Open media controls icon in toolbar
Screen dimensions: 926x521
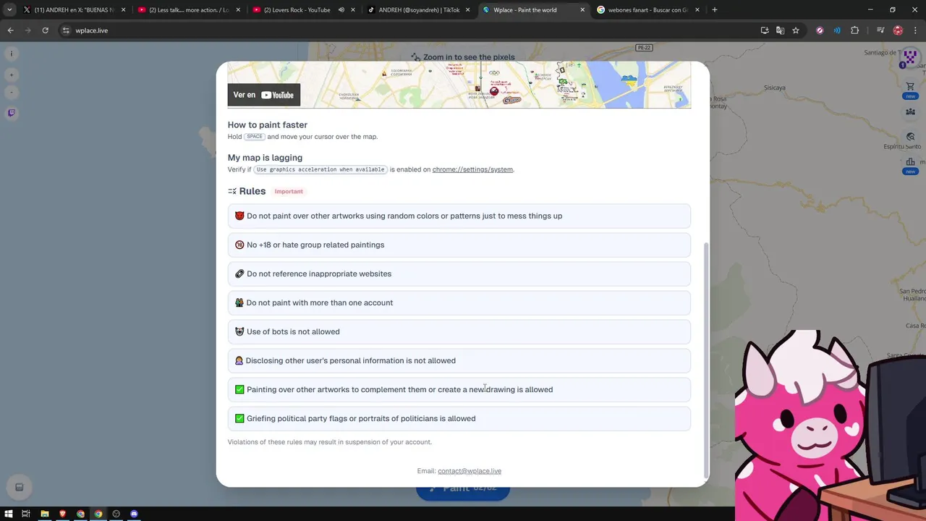(x=880, y=30)
